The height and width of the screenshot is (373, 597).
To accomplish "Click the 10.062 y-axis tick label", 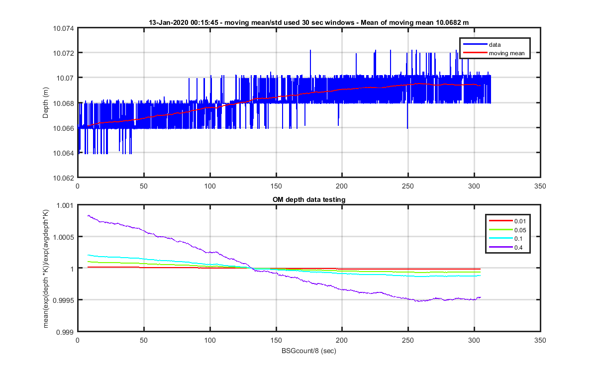I will [63, 178].
